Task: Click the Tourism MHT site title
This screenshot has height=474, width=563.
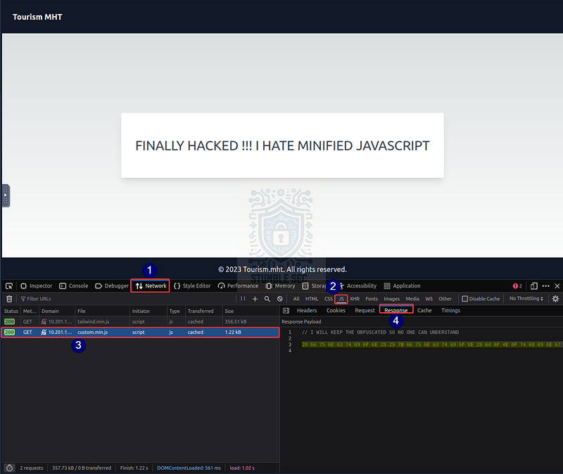Action: coord(37,17)
